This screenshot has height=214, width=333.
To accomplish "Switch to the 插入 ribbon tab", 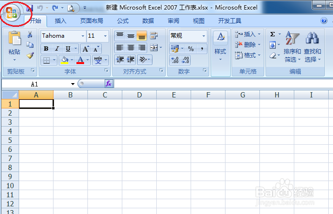I will point(61,21).
